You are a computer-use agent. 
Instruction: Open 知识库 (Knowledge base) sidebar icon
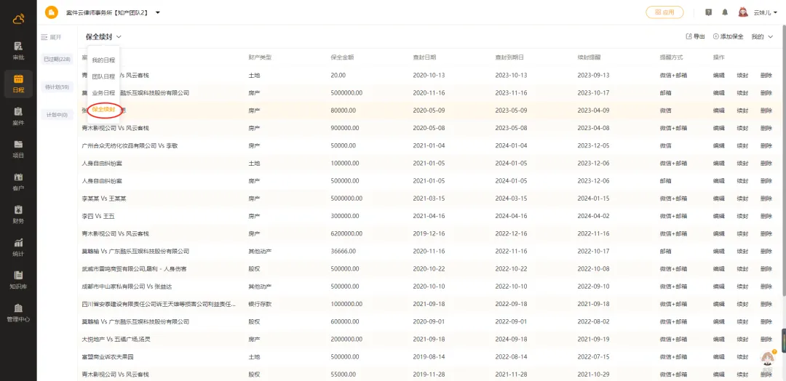click(18, 279)
